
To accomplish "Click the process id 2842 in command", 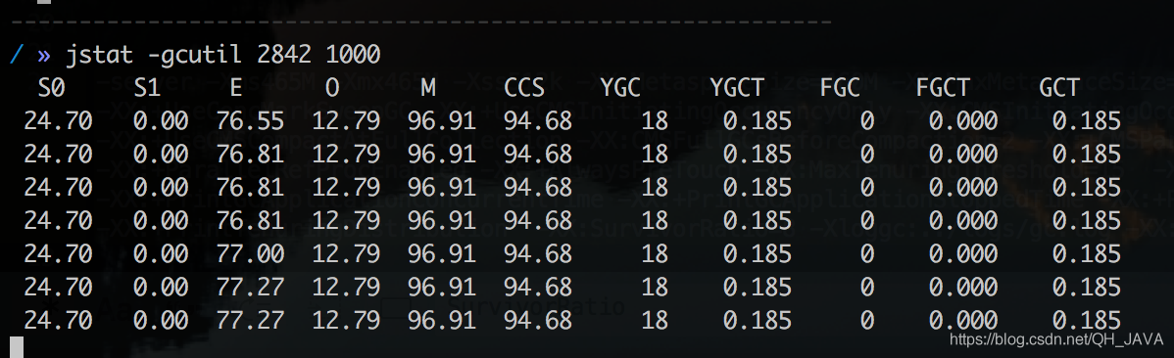I will click(284, 56).
